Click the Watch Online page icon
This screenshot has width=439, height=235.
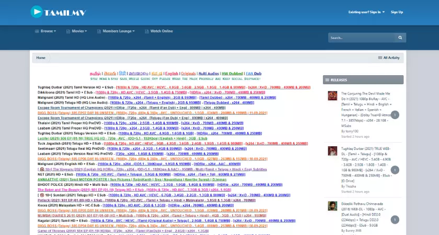147,31
